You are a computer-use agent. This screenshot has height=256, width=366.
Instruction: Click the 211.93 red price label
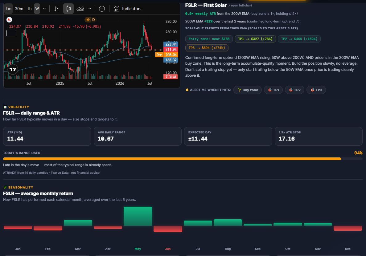(171, 49)
